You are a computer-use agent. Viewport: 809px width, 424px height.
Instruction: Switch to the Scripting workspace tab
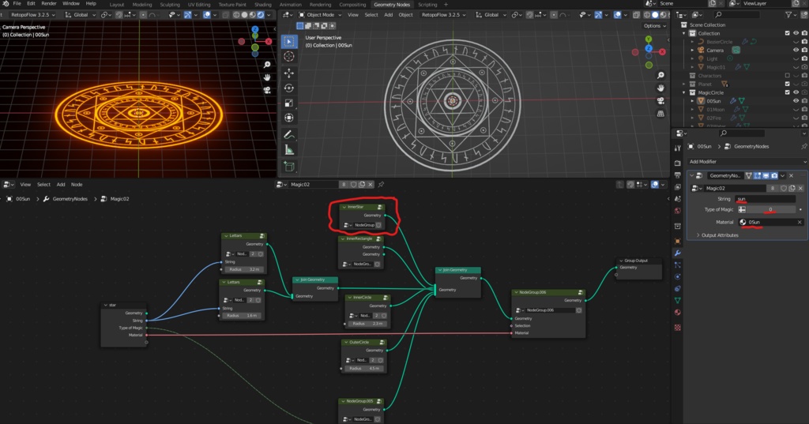[x=427, y=4]
